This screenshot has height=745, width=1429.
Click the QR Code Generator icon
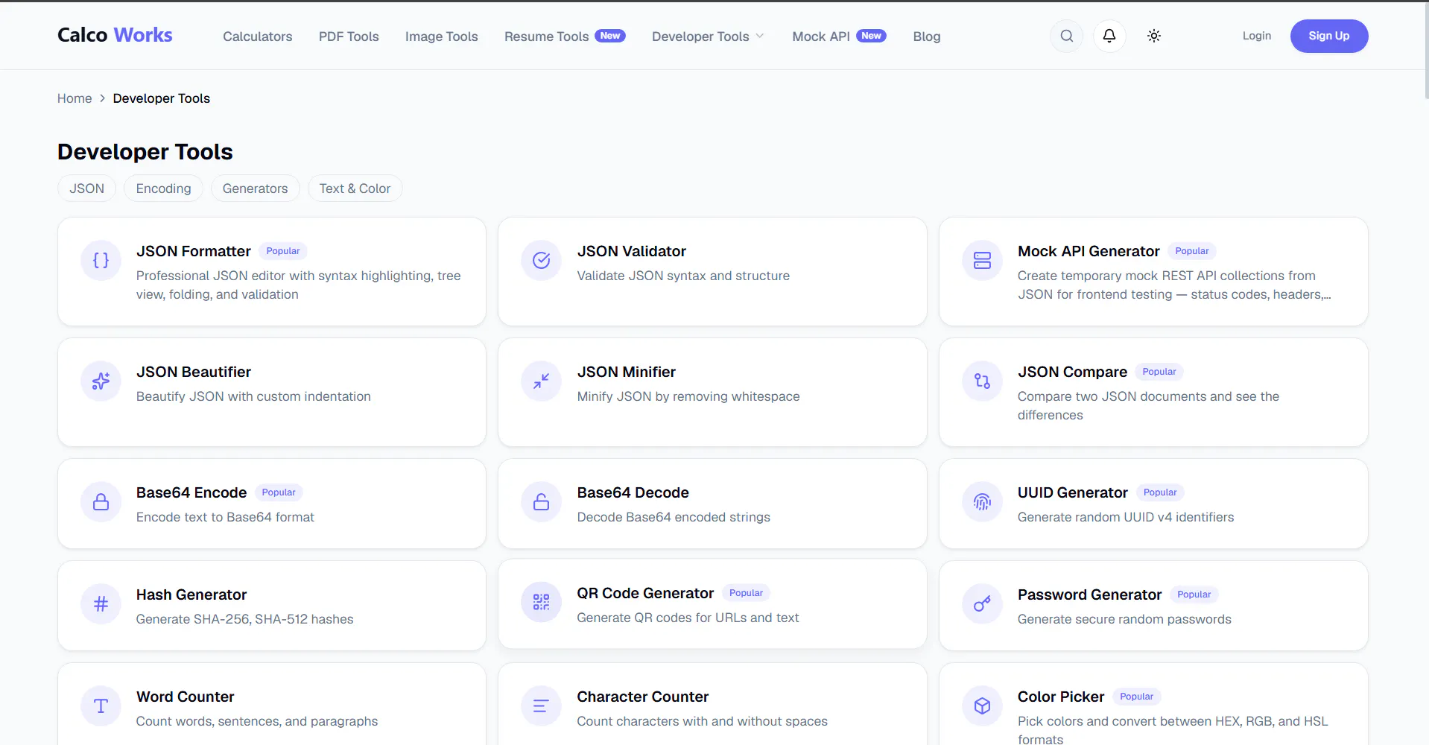coord(541,602)
